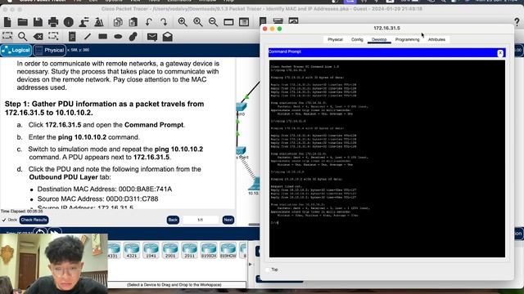The height and width of the screenshot is (294, 524).
Task: Choose the Draw Line tool
Action: tap(88, 36)
